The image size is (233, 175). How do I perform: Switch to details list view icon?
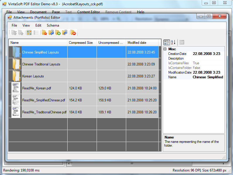click(36, 32)
